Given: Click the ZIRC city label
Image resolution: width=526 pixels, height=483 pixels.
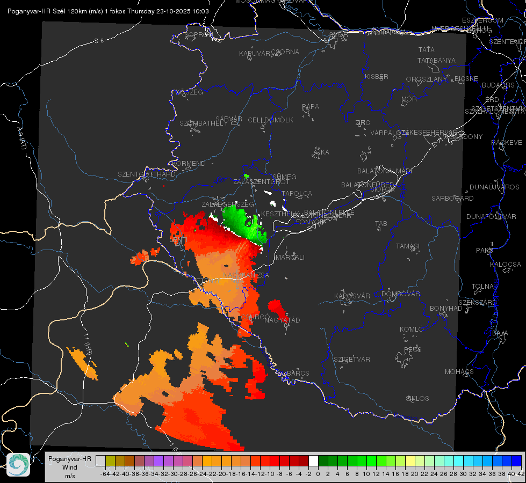Looking at the screenshot, I should tap(363, 123).
